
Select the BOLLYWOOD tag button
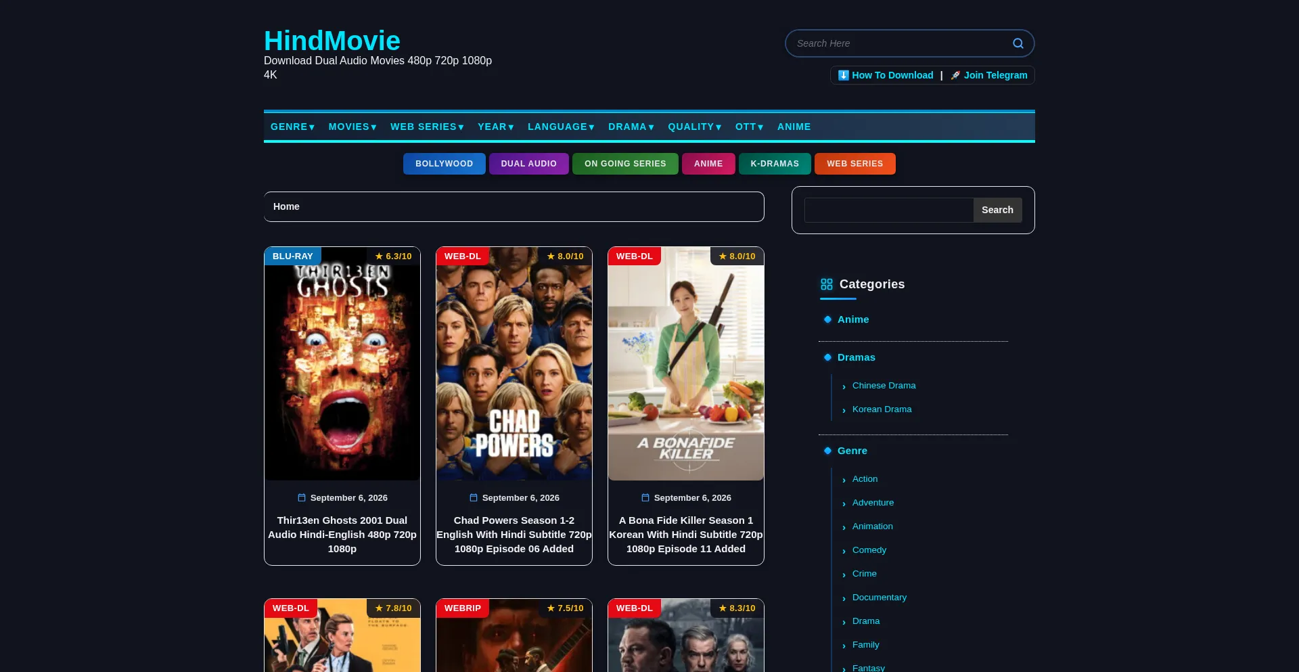pos(445,164)
